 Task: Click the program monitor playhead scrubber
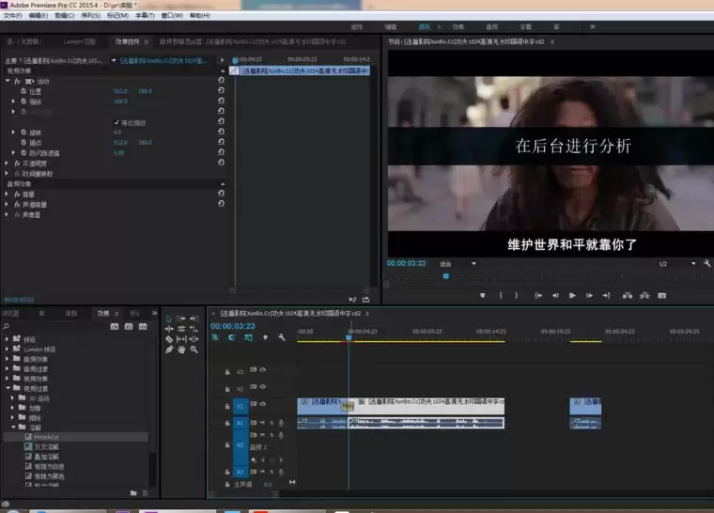point(446,275)
